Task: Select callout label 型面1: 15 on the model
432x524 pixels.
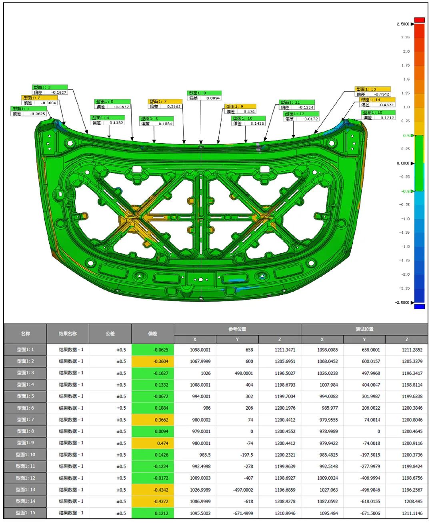Action: [x=378, y=113]
